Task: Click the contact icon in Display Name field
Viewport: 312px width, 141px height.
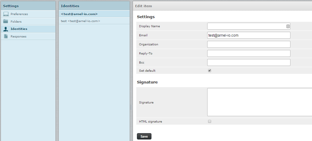Action: click(288, 26)
